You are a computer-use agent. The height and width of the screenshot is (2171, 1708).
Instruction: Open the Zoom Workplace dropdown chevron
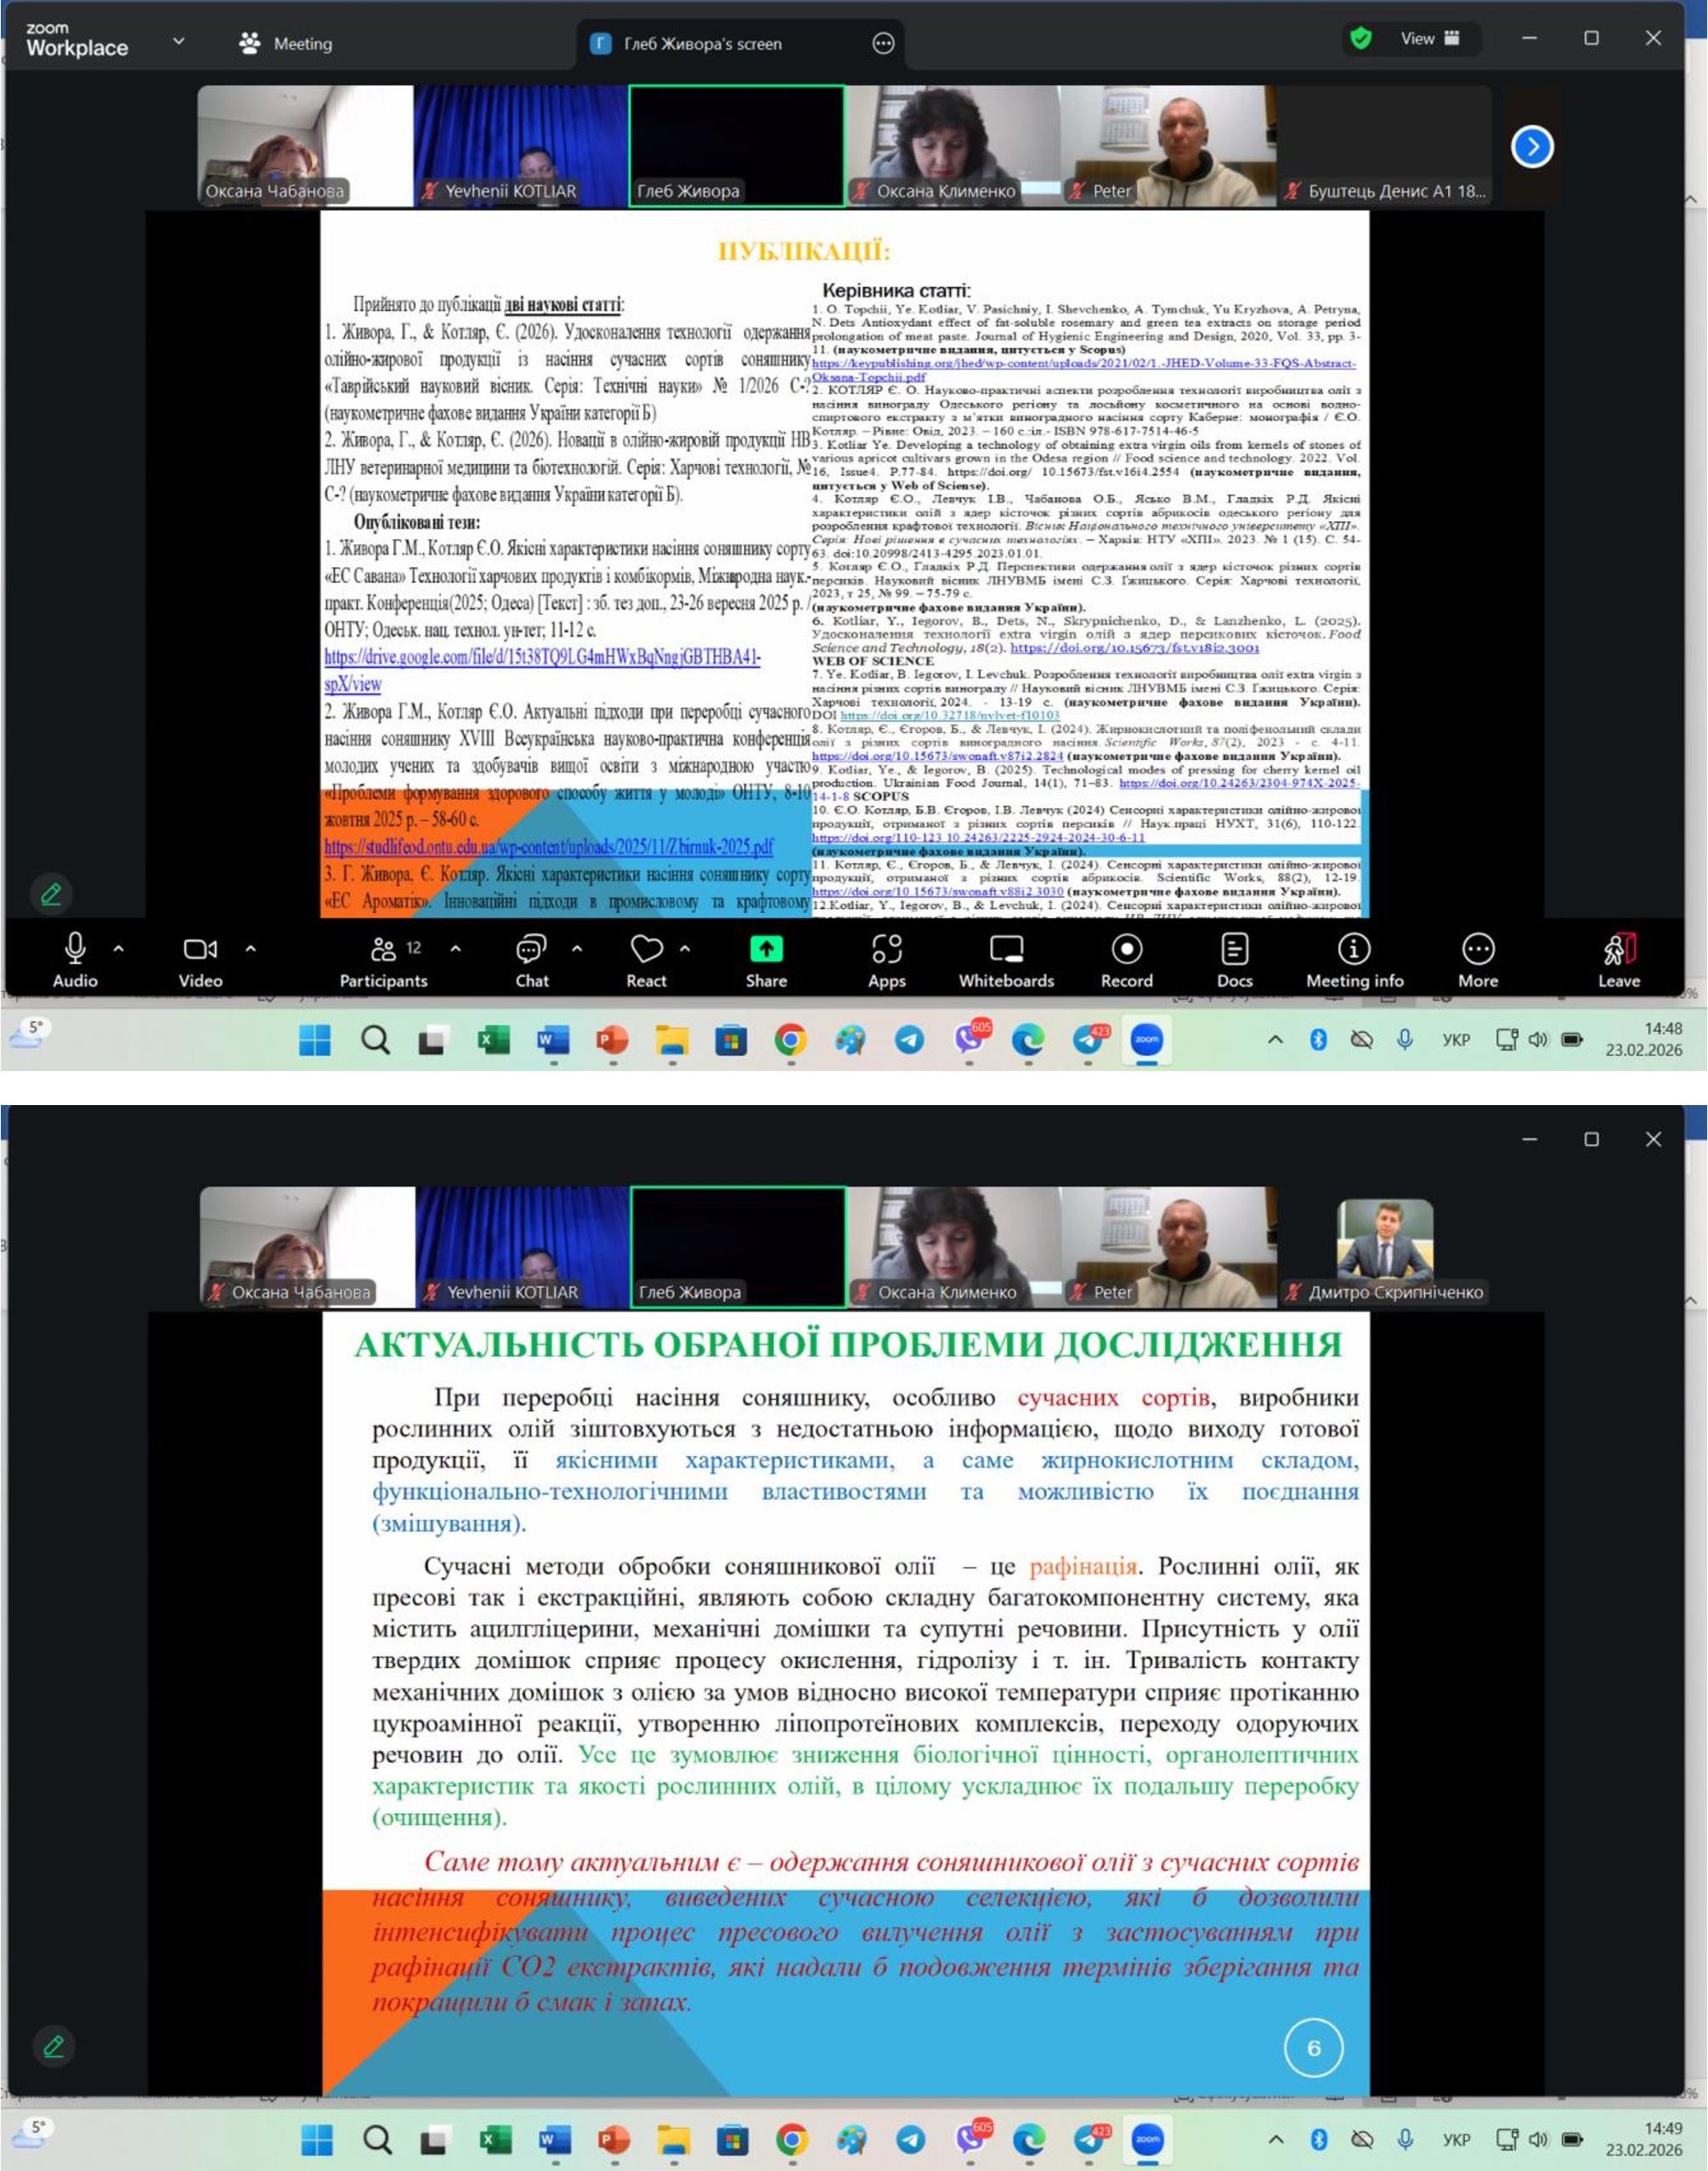[x=179, y=42]
